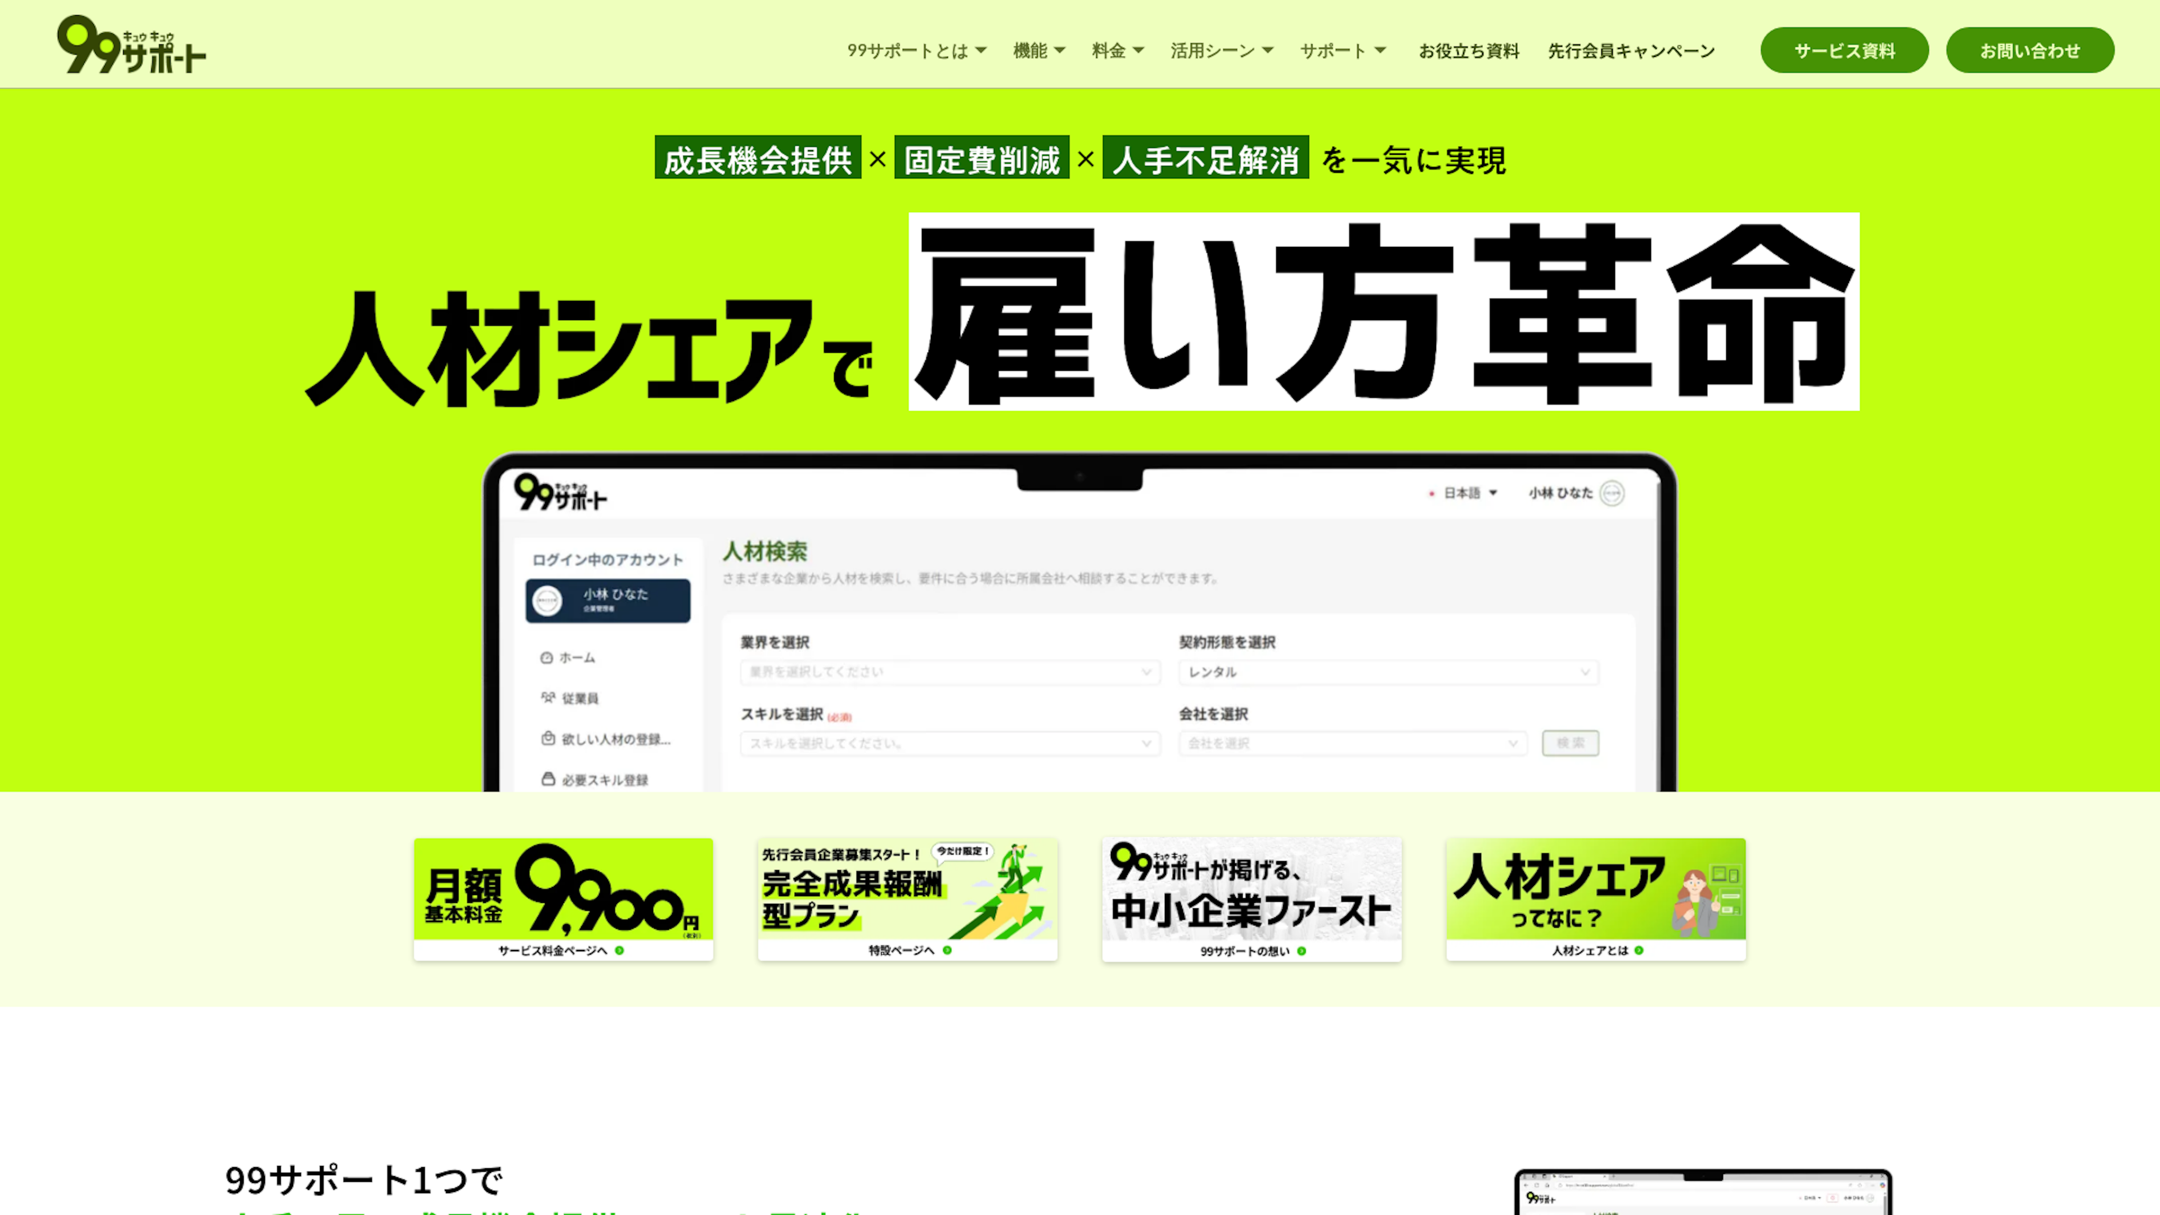Click user avatar beside 小林 ひなた in mockup header
2160x1215 pixels.
(1612, 493)
